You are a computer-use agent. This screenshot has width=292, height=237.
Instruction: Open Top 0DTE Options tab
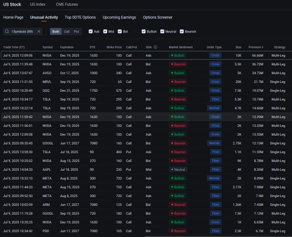pos(80,17)
